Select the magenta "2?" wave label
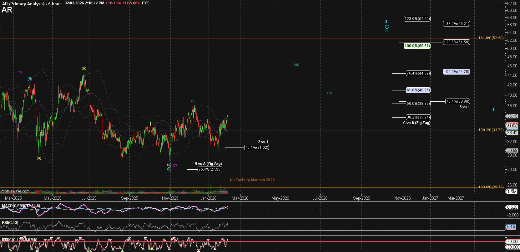The image size is (520, 252). 175,166
